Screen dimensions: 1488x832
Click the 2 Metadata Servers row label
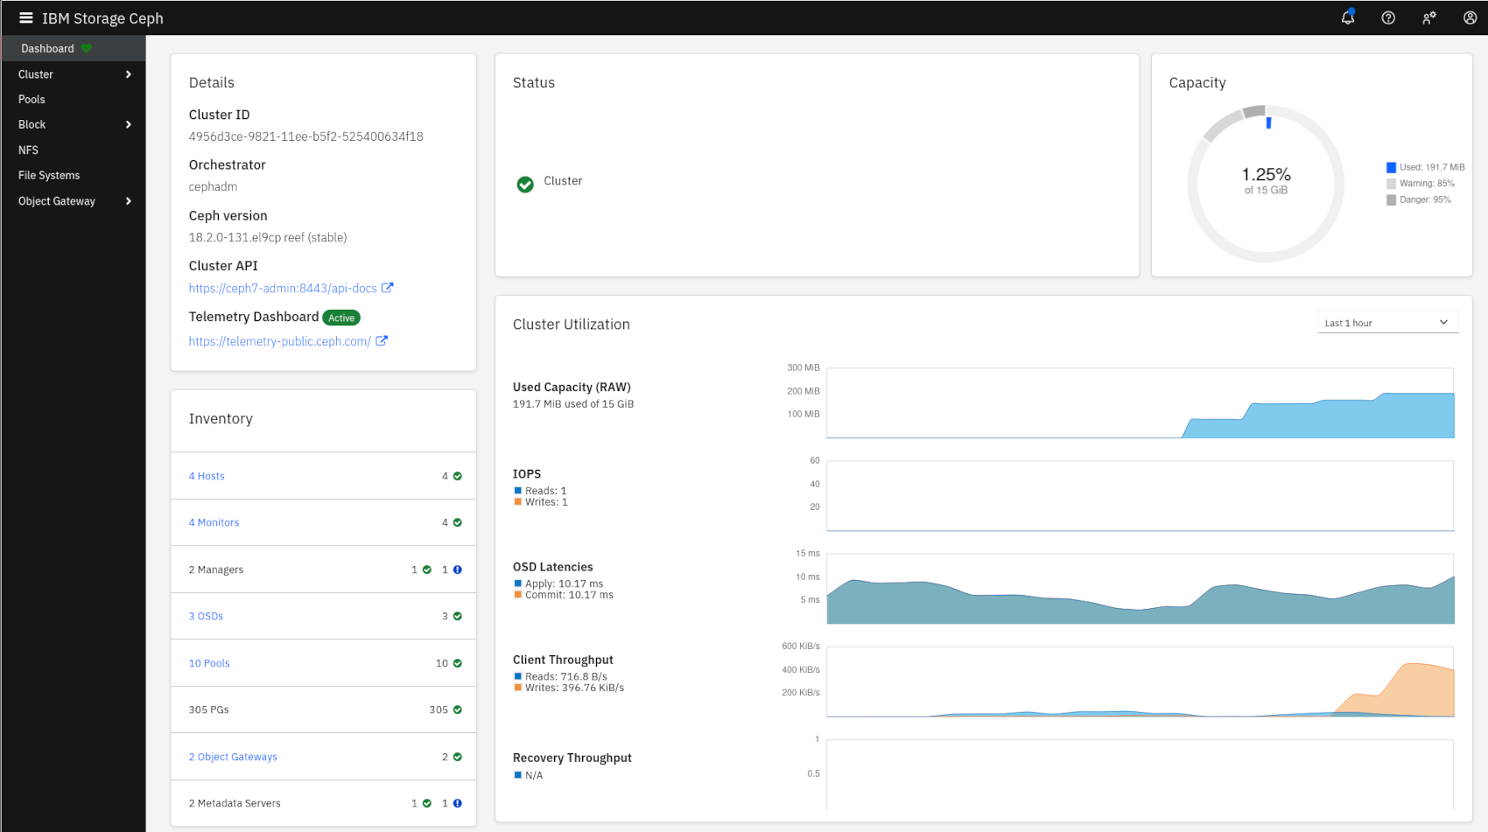pos(235,803)
